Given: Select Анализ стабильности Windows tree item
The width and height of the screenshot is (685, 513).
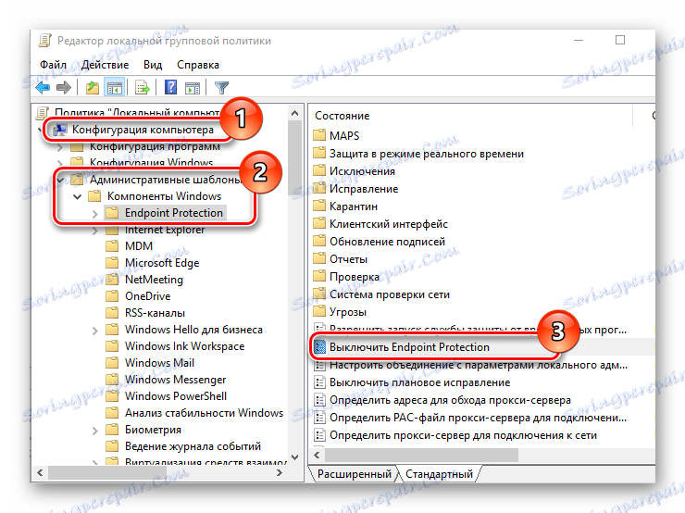Looking at the screenshot, I should pyautogui.click(x=204, y=412).
